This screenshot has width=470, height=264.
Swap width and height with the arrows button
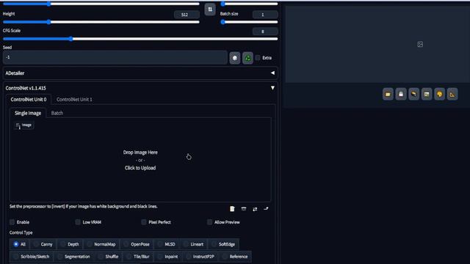point(210,10)
